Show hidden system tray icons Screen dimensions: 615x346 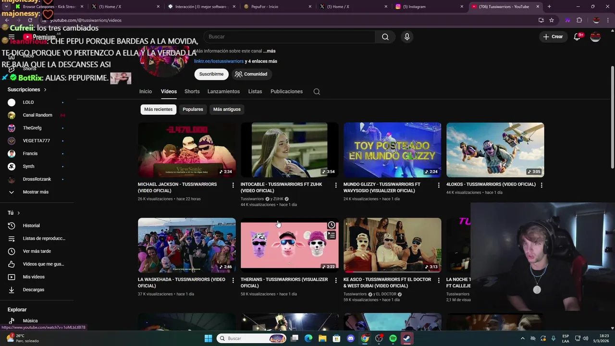tap(523, 338)
